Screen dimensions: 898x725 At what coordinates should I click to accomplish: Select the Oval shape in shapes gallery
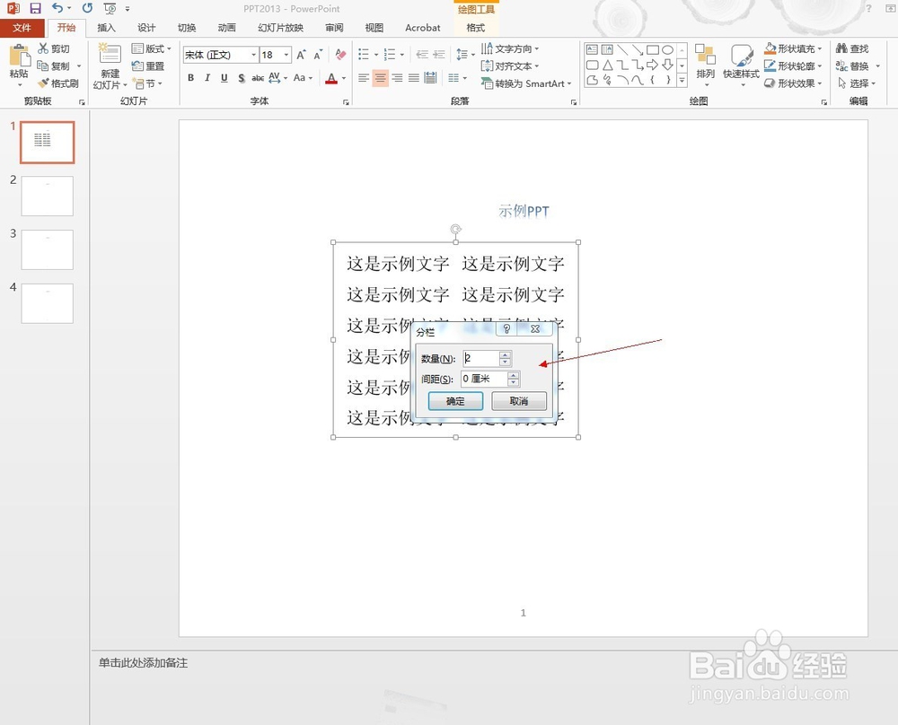[667, 49]
